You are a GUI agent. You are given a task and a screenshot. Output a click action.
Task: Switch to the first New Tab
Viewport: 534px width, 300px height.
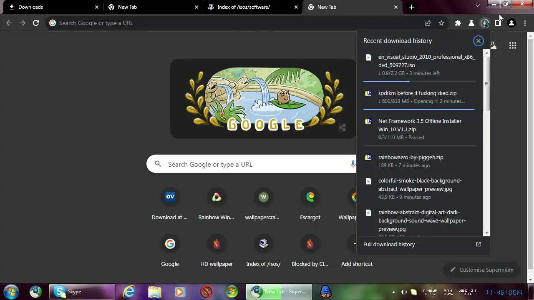point(152,7)
